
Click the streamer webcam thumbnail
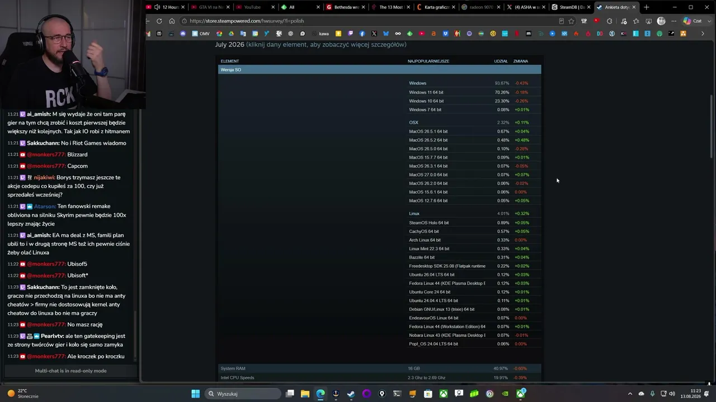[73, 55]
